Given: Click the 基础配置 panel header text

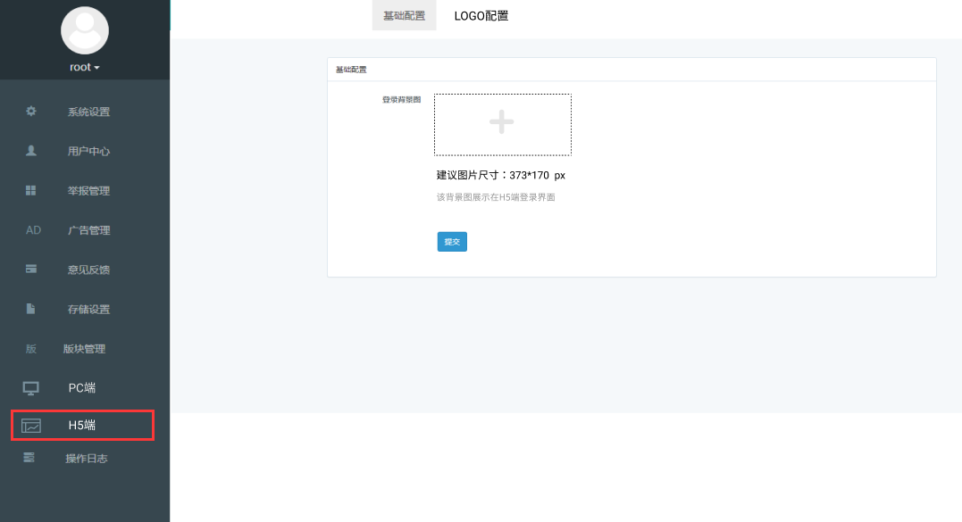Looking at the screenshot, I should tap(351, 70).
